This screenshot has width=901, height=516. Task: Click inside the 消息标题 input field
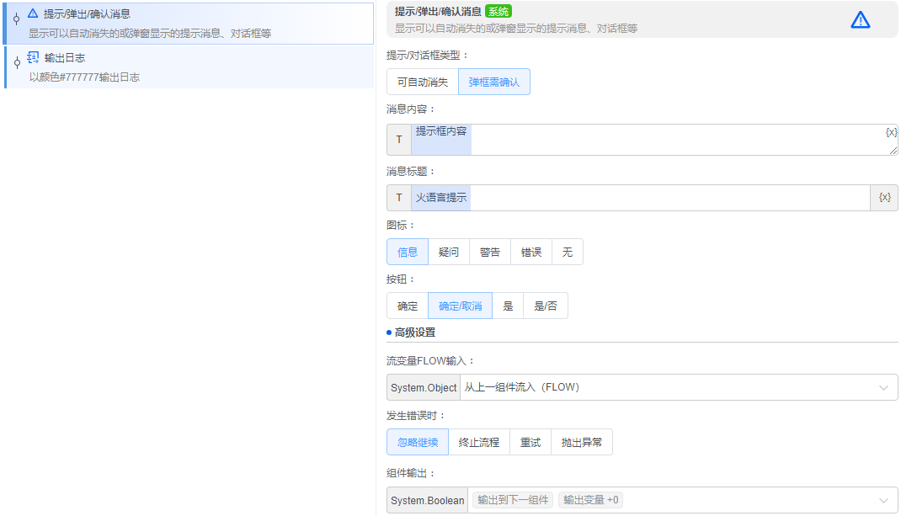[632, 197]
